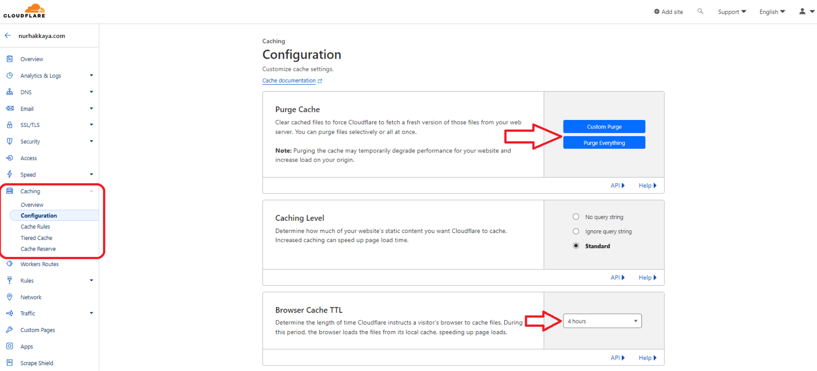Click the back arrow next to nurhakkaya.com
This screenshot has height=371, width=817.
point(8,36)
